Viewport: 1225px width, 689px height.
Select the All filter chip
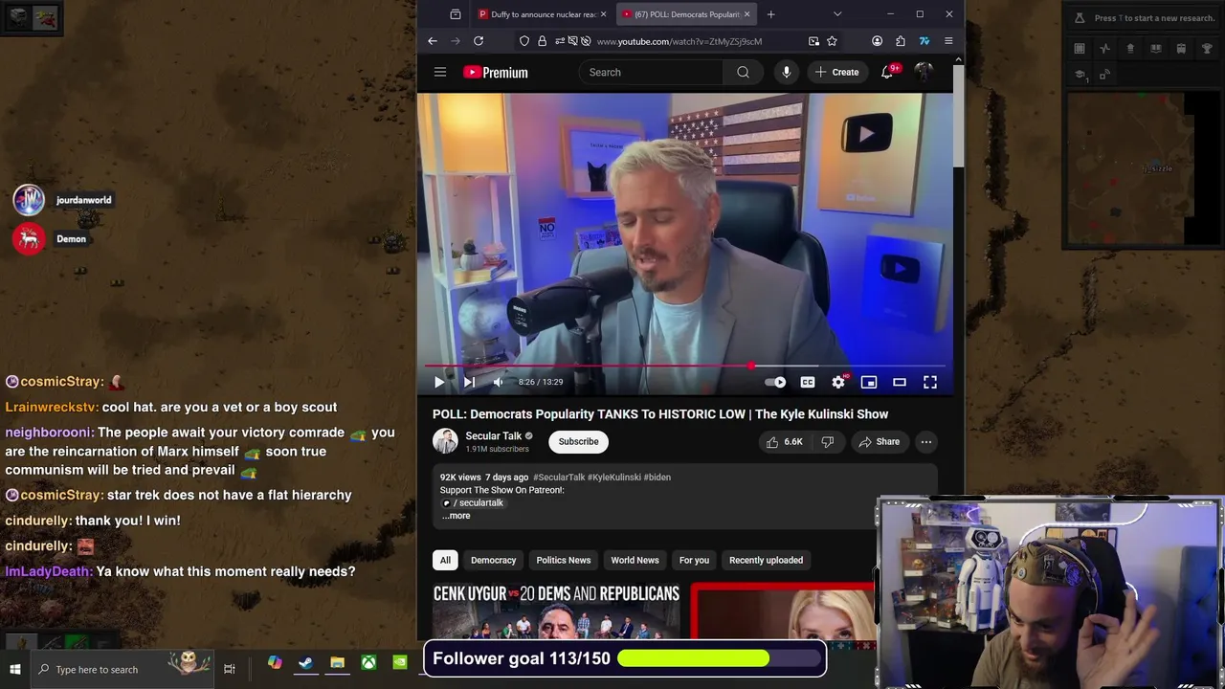445,560
